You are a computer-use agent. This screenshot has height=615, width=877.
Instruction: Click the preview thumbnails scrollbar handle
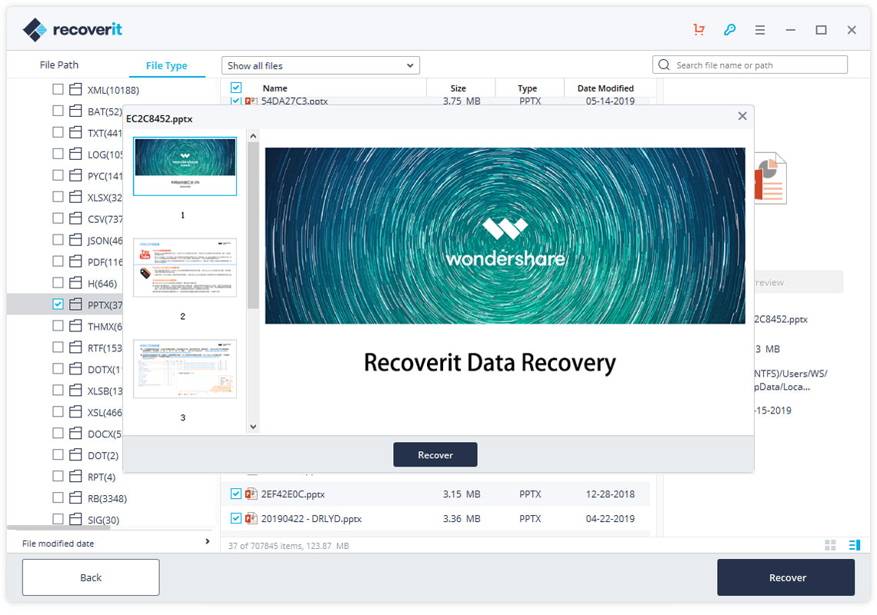pyautogui.click(x=253, y=224)
